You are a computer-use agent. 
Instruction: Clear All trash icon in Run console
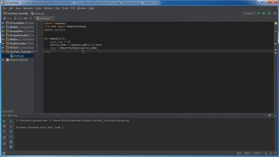tap(11, 147)
